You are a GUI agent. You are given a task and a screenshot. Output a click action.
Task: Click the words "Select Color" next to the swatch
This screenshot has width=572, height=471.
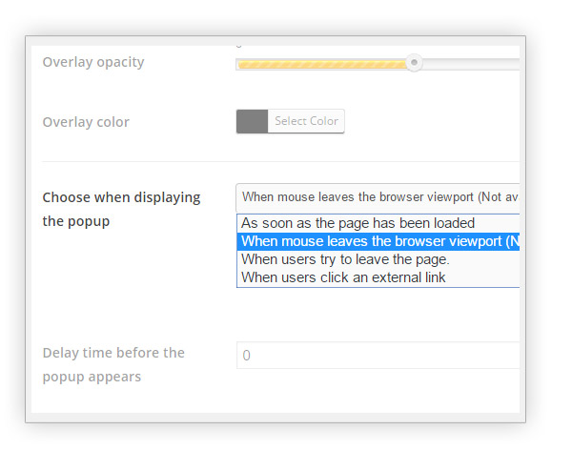[306, 121]
